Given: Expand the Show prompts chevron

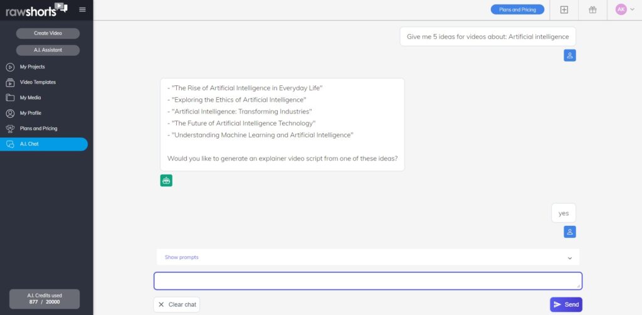Looking at the screenshot, I should tap(569, 258).
